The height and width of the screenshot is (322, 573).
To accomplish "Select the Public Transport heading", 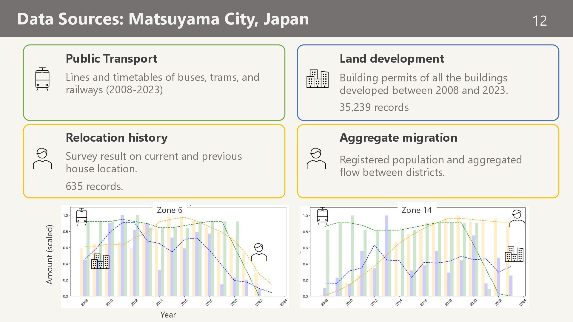I will (111, 58).
